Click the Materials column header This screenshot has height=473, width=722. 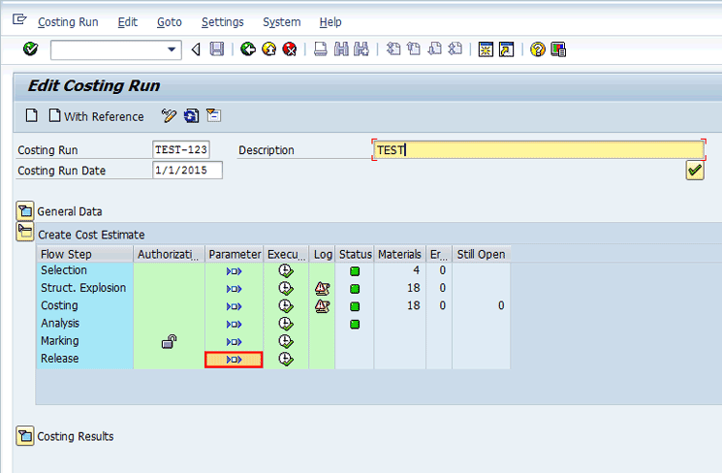point(399,254)
